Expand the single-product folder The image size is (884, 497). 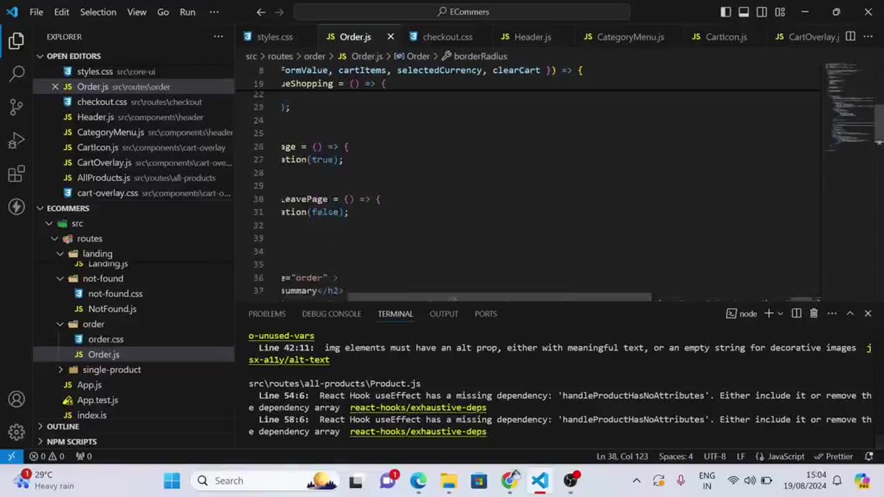(x=61, y=369)
